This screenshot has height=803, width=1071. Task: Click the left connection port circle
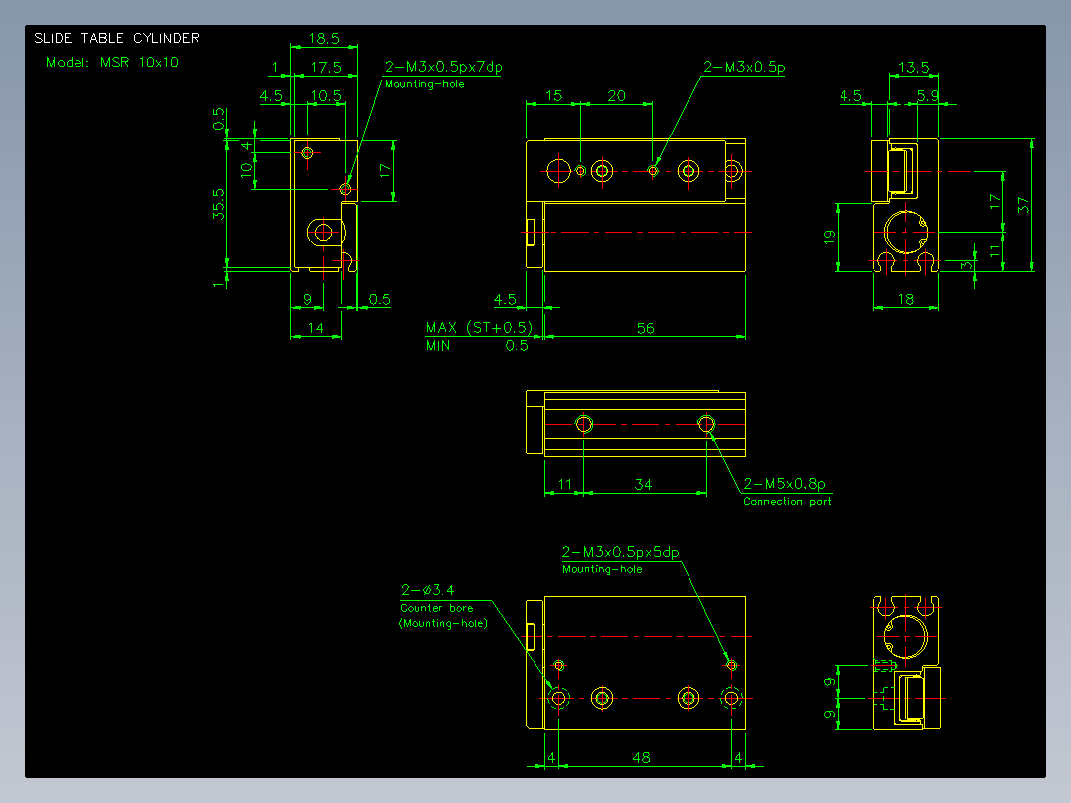pyautogui.click(x=584, y=424)
